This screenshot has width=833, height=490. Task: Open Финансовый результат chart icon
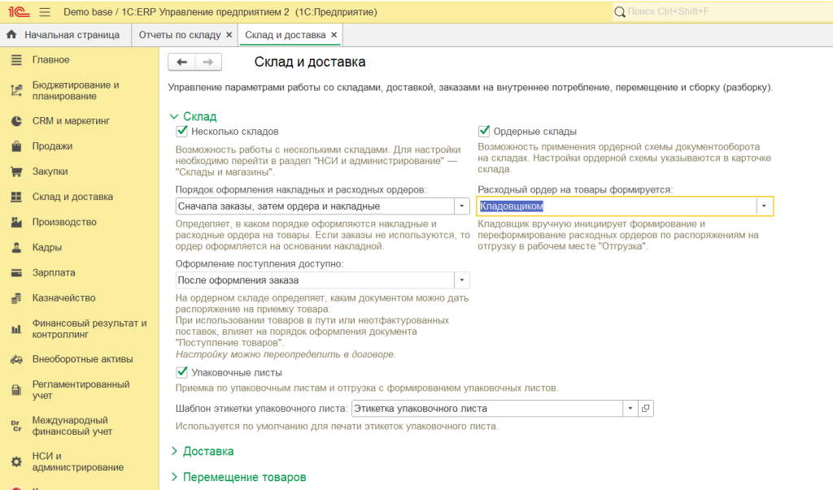(x=16, y=329)
